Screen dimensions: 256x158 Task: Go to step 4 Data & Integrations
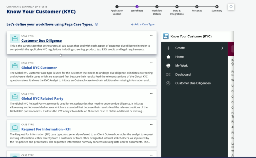(177, 10)
